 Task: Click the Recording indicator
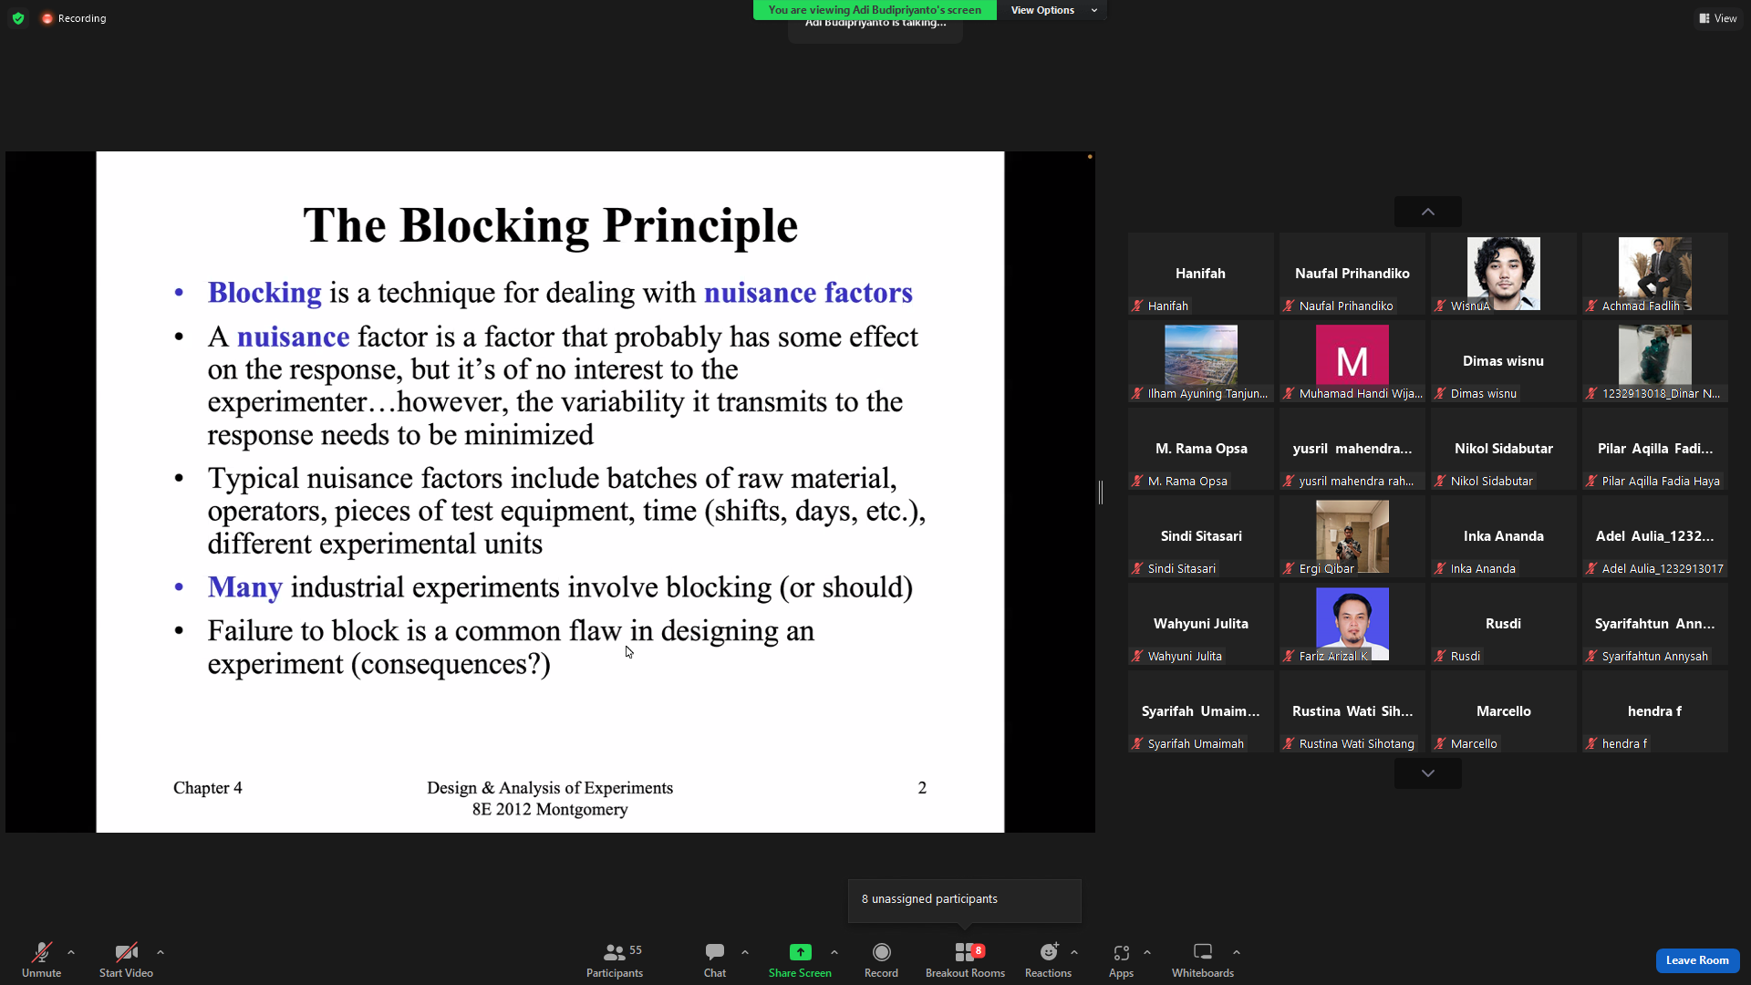tap(74, 18)
